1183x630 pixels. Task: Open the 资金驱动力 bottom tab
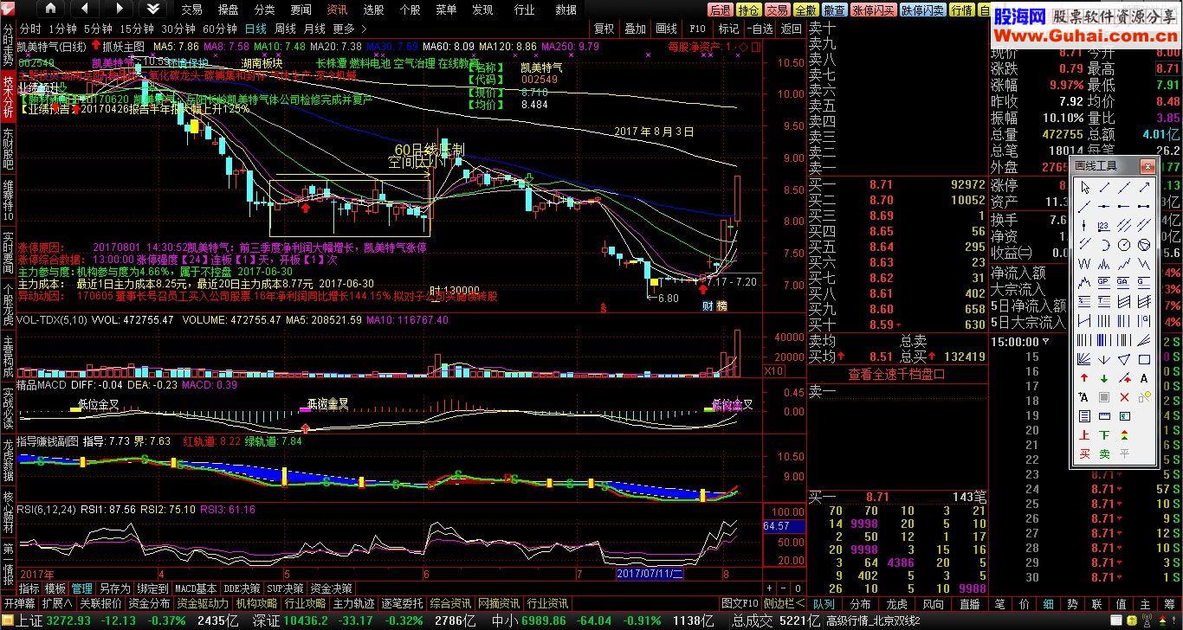point(204,603)
